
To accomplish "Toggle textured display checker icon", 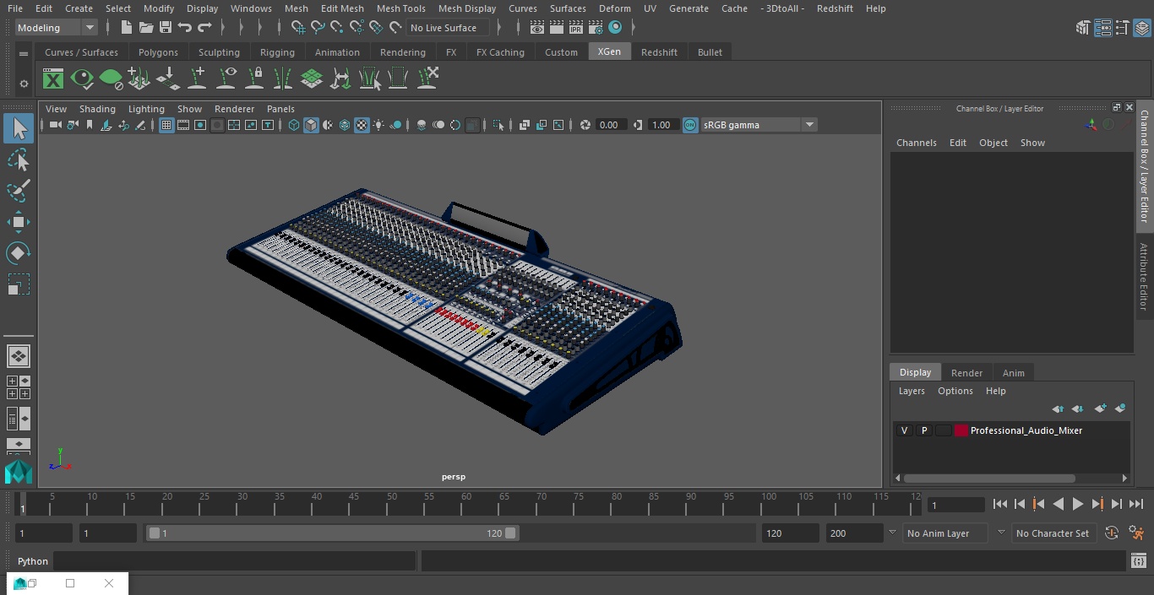I will 362,125.
